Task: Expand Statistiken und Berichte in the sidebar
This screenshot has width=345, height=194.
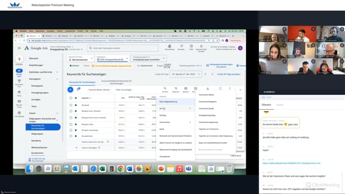Action: tap(57, 72)
